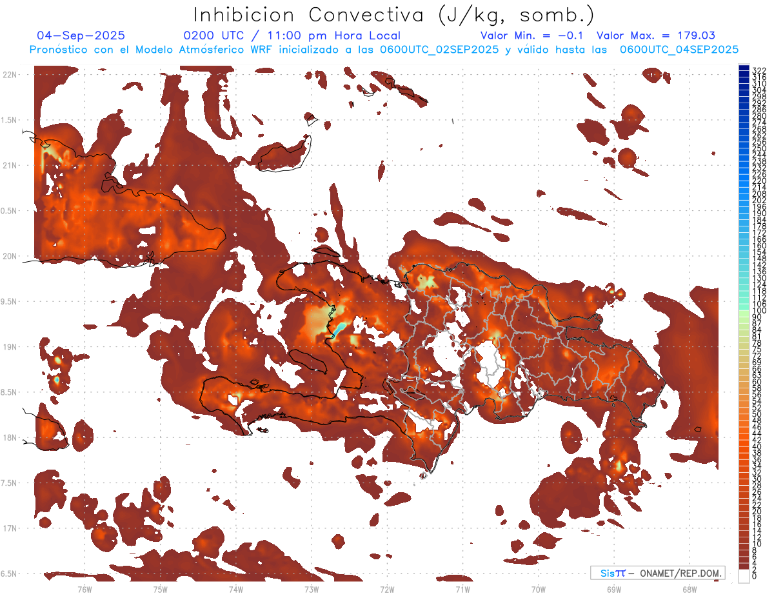The width and height of the screenshot is (774, 598).
Task: Click the "72W" longitude label
Action: coord(387,589)
